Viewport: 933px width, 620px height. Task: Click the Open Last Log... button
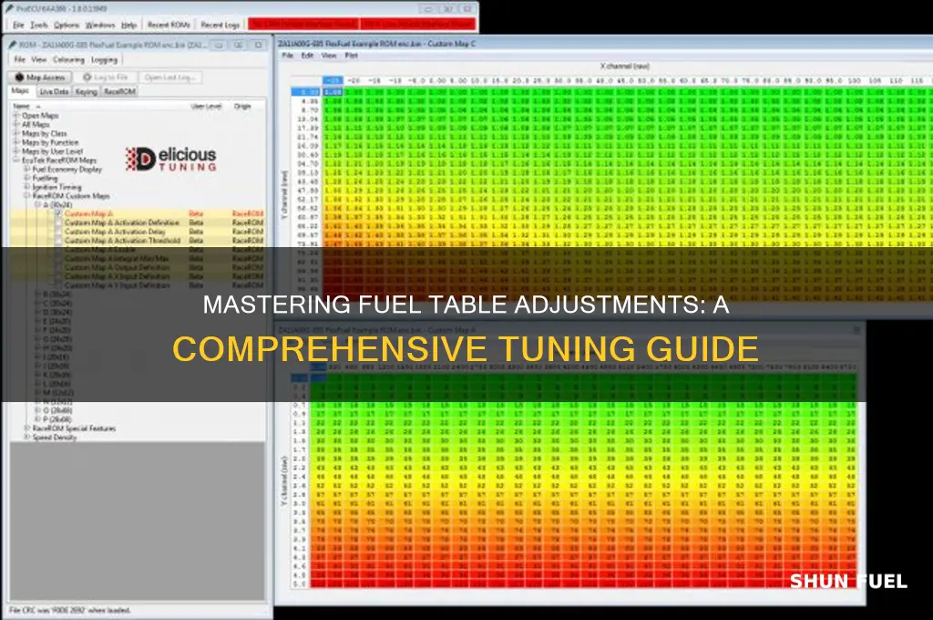[169, 77]
